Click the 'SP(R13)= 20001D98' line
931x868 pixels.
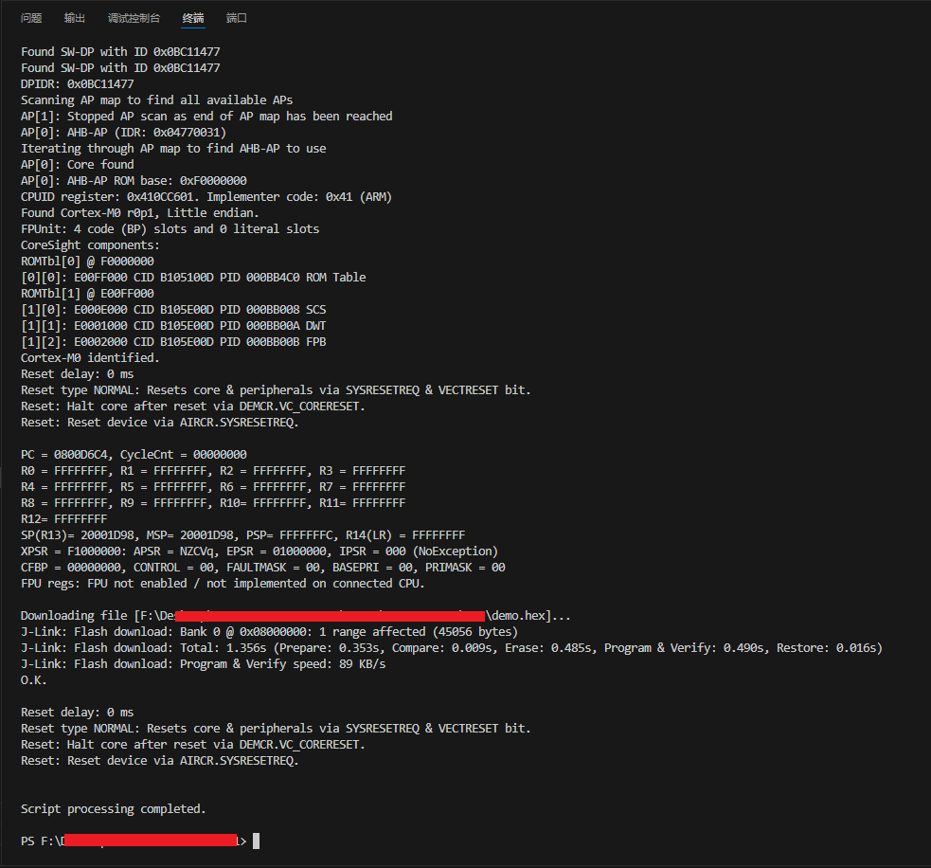242,534
